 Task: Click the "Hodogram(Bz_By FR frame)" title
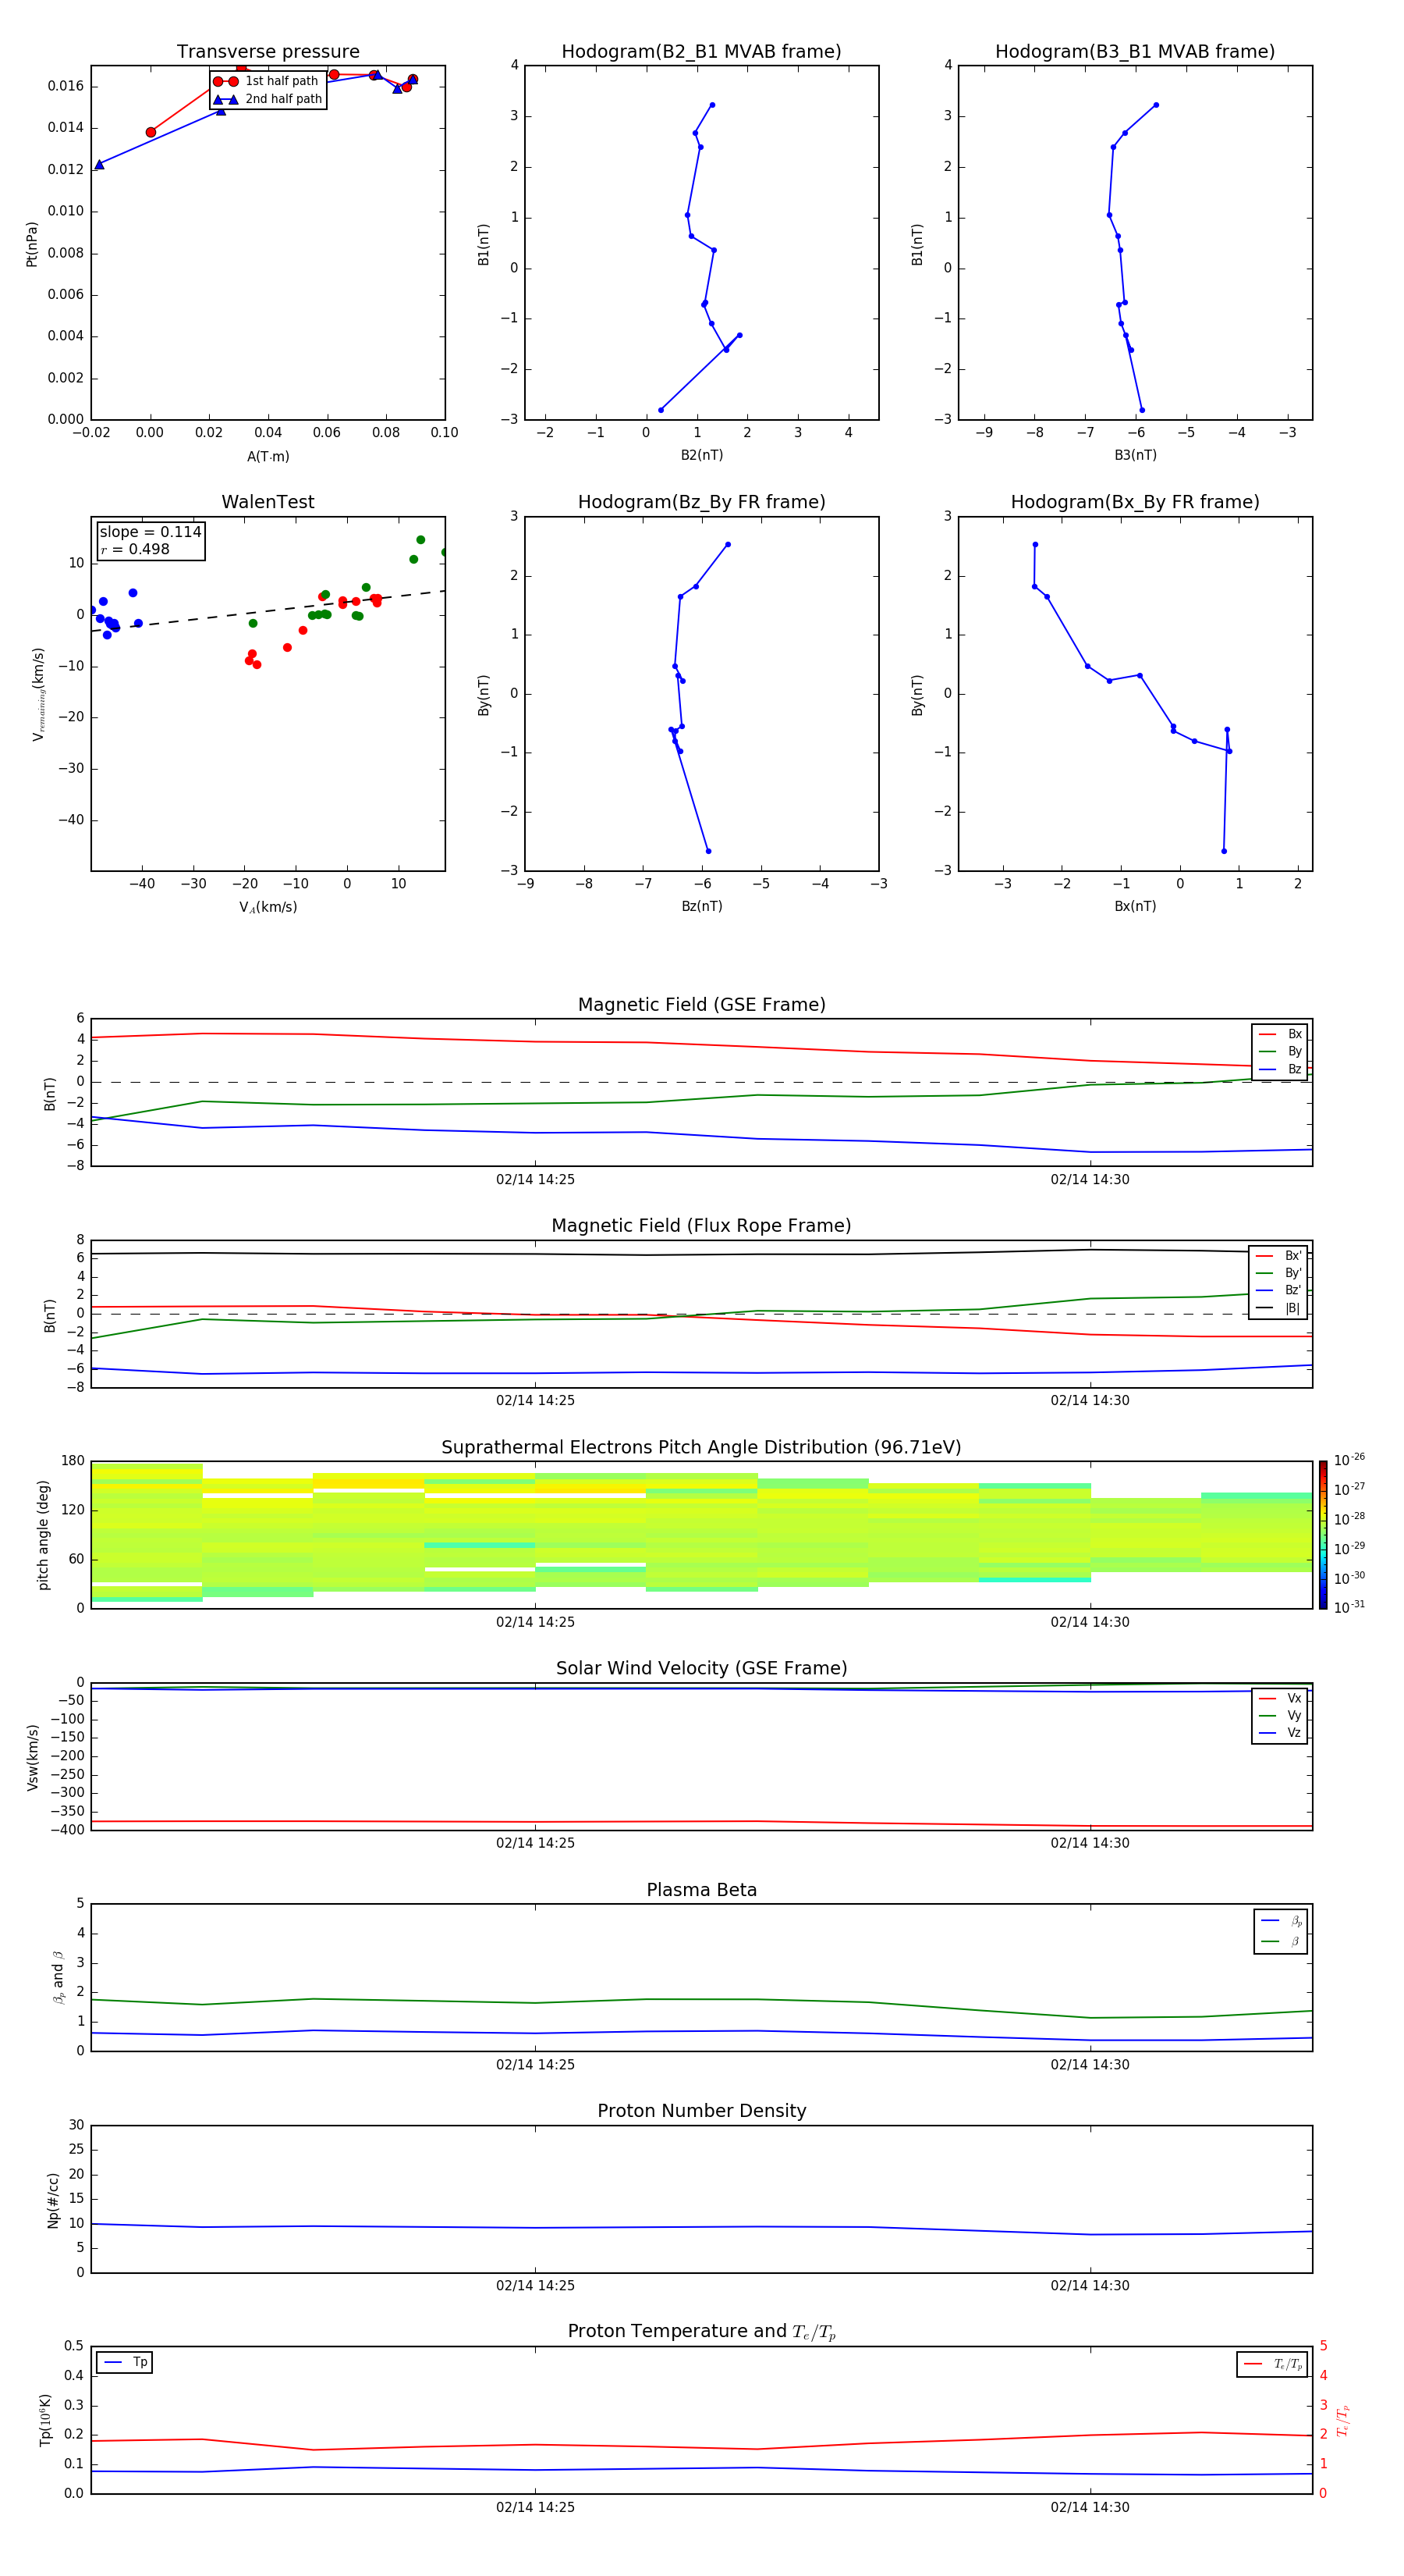click(701, 502)
